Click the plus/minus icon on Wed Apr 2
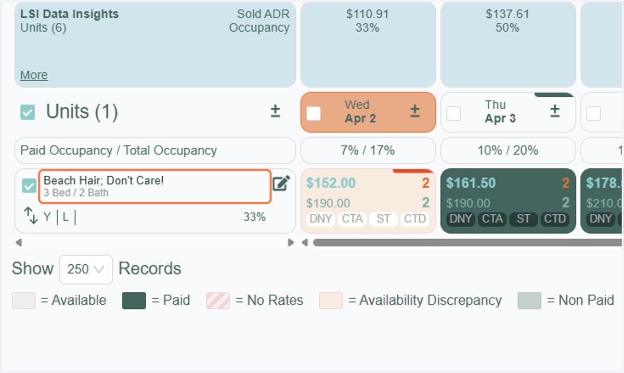 click(414, 111)
